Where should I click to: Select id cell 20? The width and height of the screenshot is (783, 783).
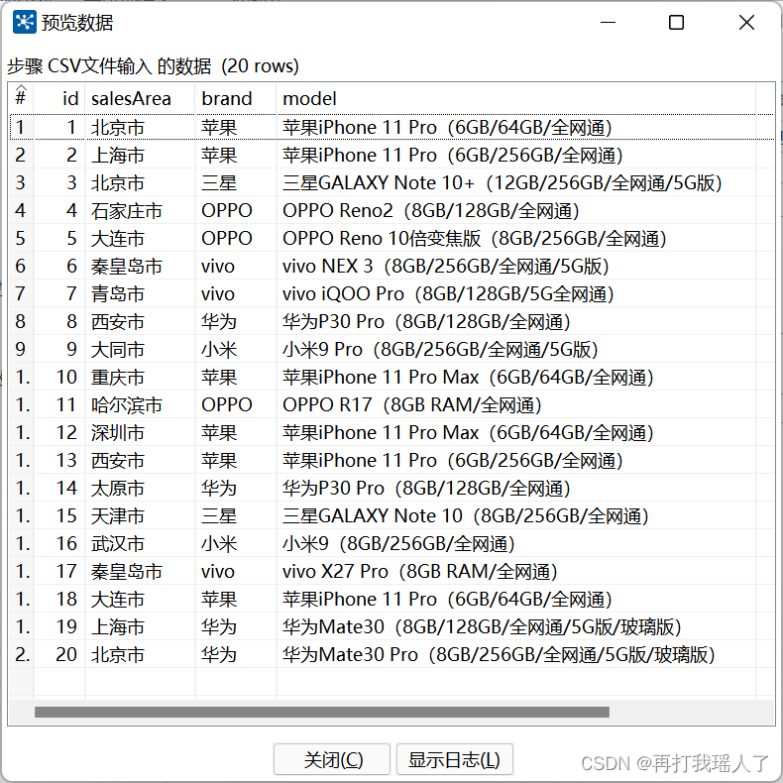[x=59, y=654]
